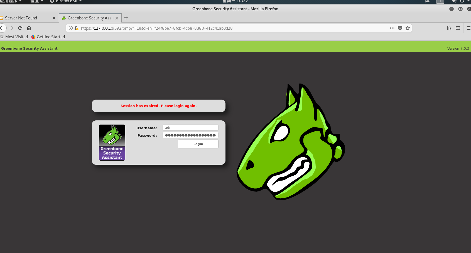Click the Version 7.0.3 label
Viewport: 471px width, 253px height.
(x=458, y=48)
